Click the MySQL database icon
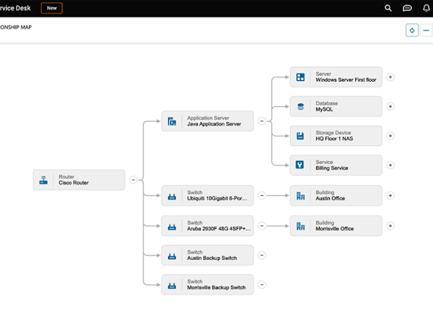 [x=301, y=106]
